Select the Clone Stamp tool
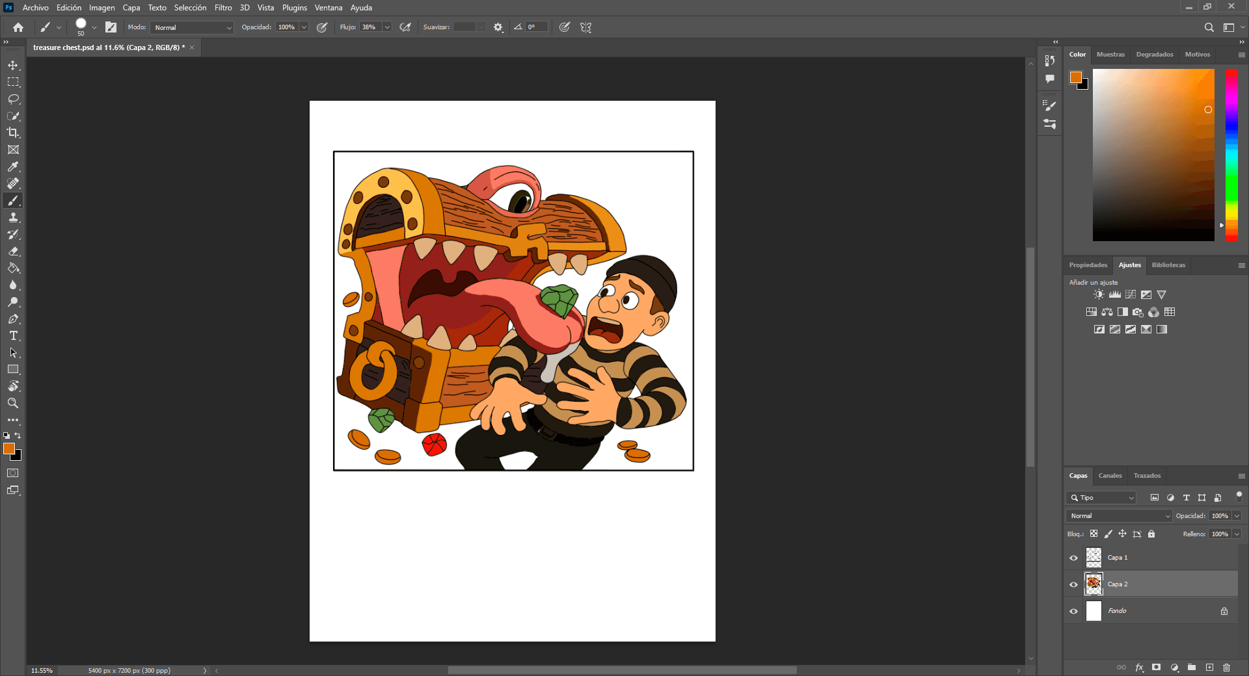Viewport: 1249px width, 676px height. 13,218
